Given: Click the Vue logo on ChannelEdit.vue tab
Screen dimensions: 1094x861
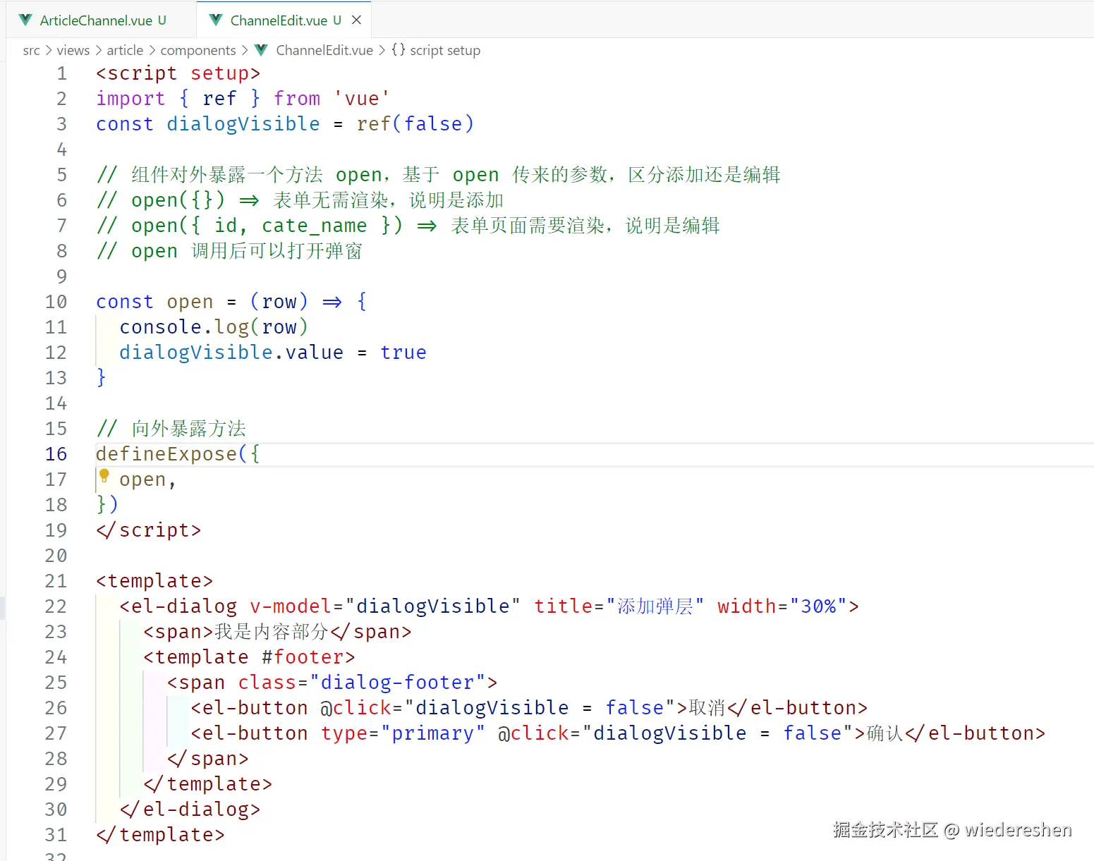Looking at the screenshot, I should 215,20.
